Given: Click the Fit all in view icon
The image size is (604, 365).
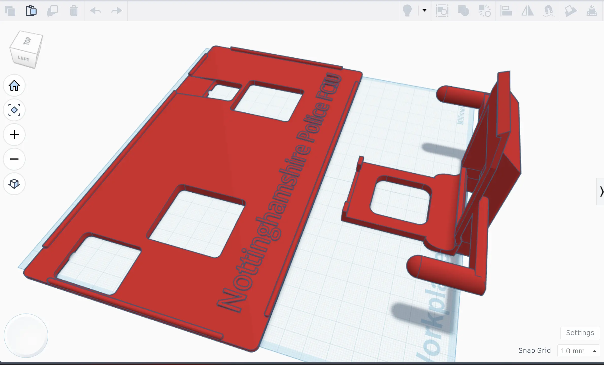Looking at the screenshot, I should pos(14,110).
